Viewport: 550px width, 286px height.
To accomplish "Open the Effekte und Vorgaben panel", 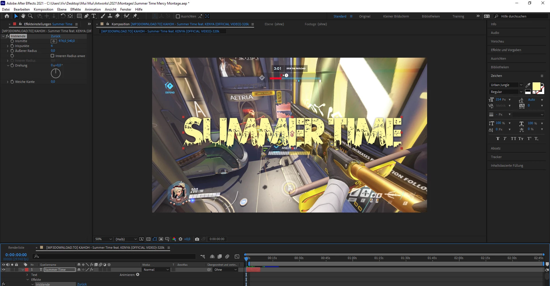I will [x=506, y=50].
